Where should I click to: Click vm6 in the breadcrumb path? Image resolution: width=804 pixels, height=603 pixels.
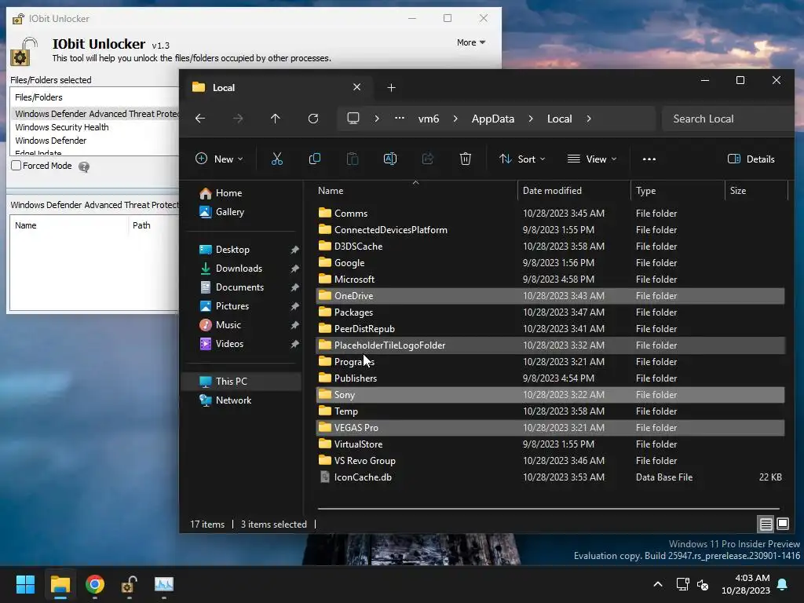tap(429, 119)
